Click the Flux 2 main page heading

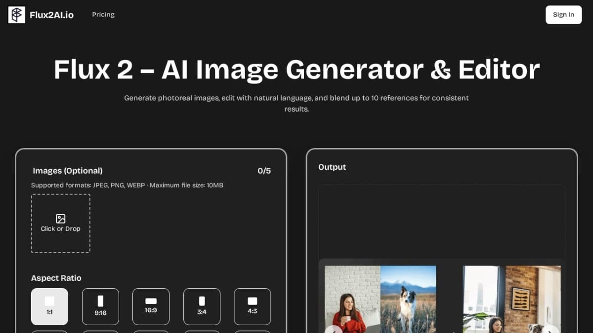coord(296,70)
